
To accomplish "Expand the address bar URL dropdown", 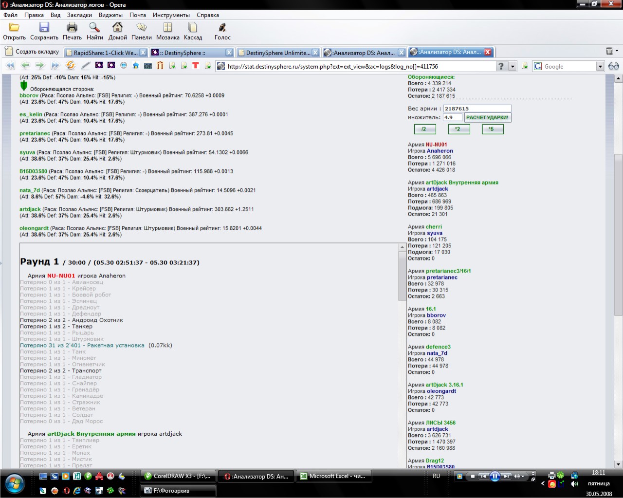I will pos(513,66).
